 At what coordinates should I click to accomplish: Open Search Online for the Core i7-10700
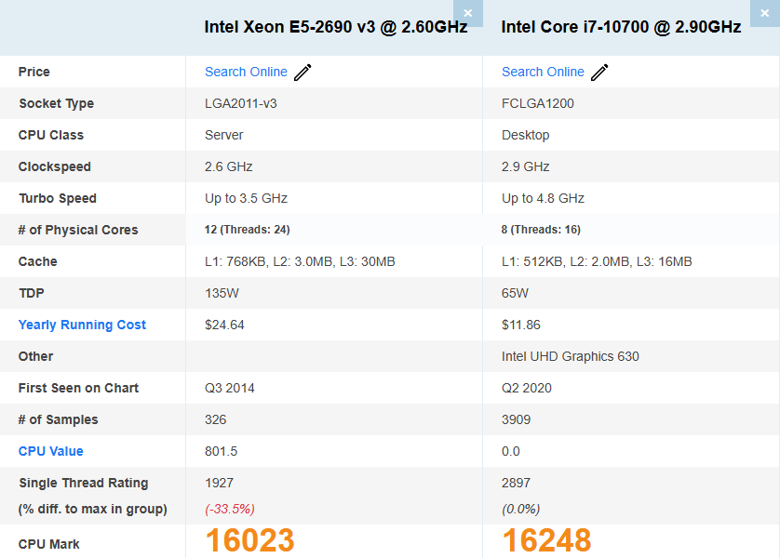click(543, 72)
